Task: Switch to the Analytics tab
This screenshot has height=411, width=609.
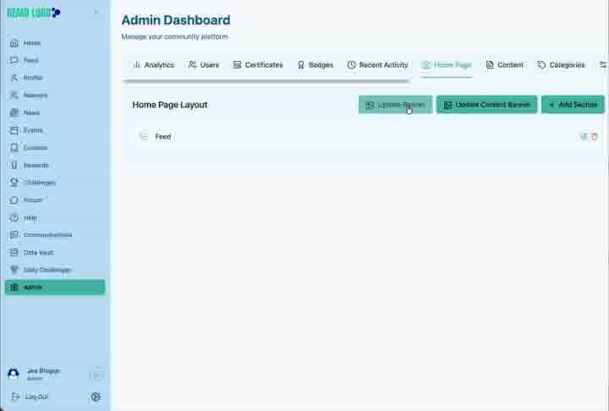Action: tap(153, 65)
